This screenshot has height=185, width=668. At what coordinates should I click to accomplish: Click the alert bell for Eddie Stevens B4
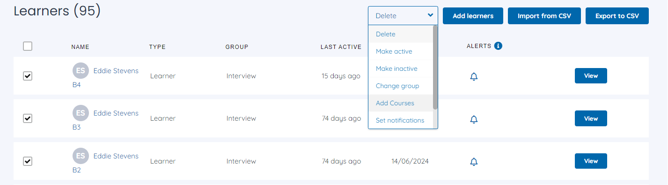pos(474,76)
